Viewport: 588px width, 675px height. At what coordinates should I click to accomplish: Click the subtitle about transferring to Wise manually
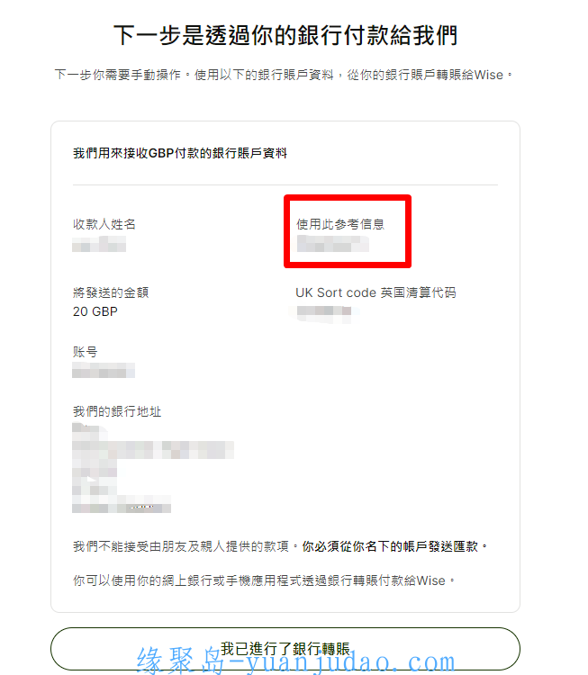[284, 75]
